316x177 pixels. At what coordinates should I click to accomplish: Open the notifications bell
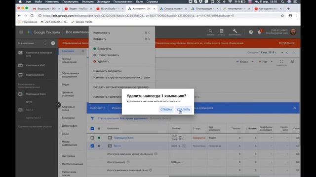coord(259,32)
